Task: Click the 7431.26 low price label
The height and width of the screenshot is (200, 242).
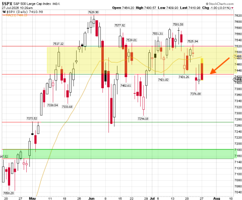Action: (x=184, y=77)
